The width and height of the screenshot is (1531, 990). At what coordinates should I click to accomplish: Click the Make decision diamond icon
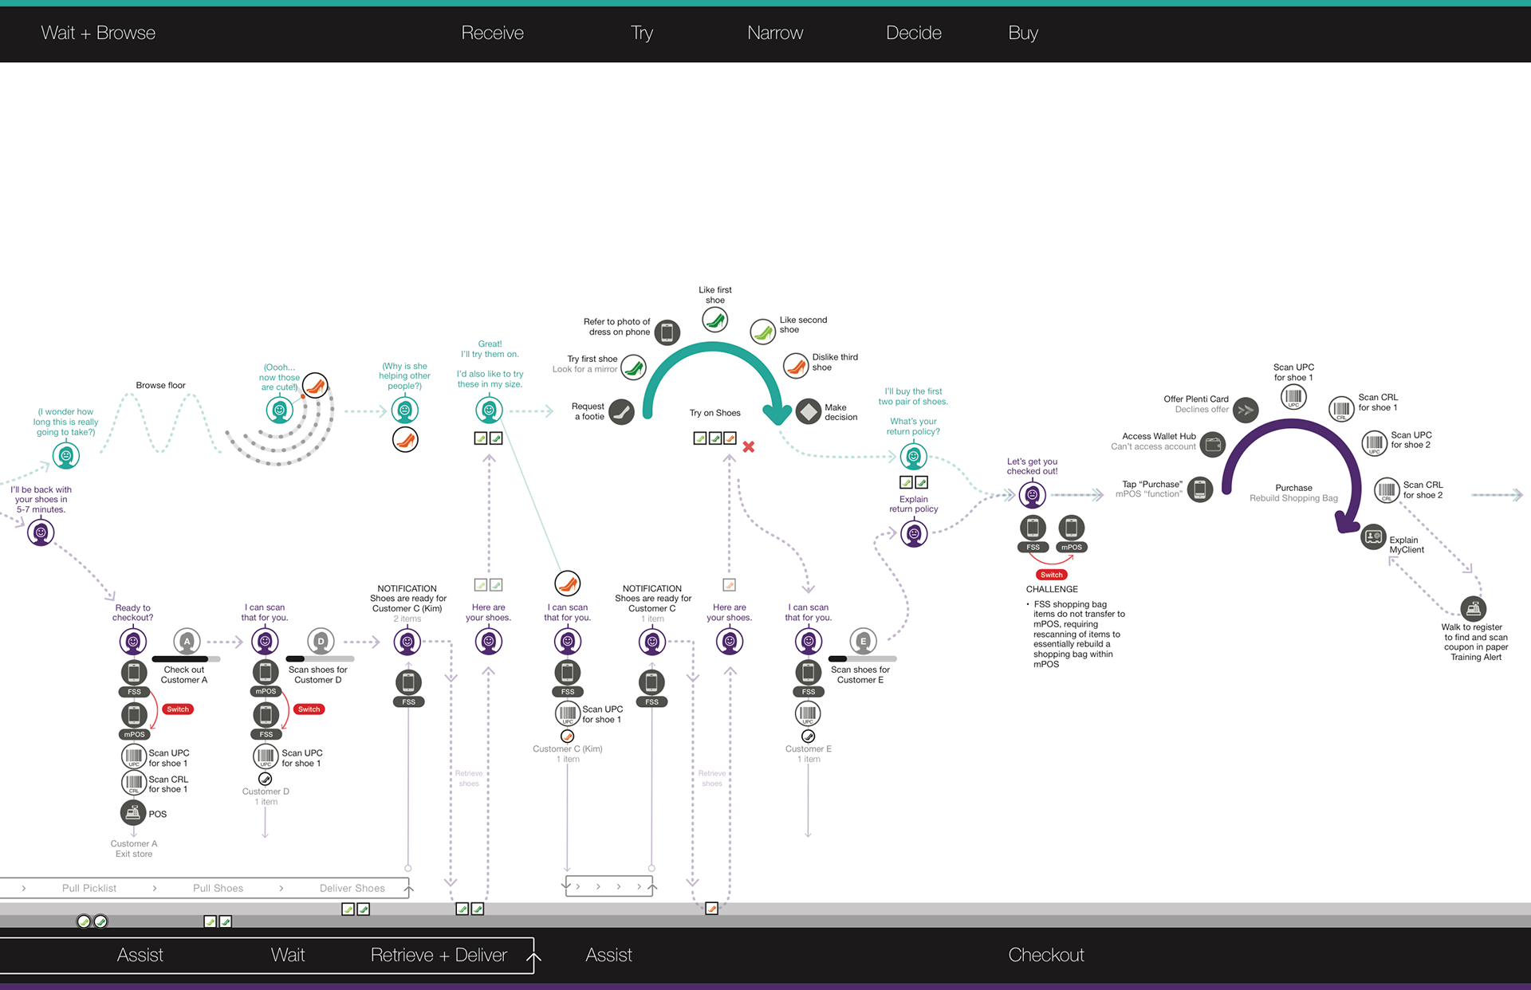[809, 411]
